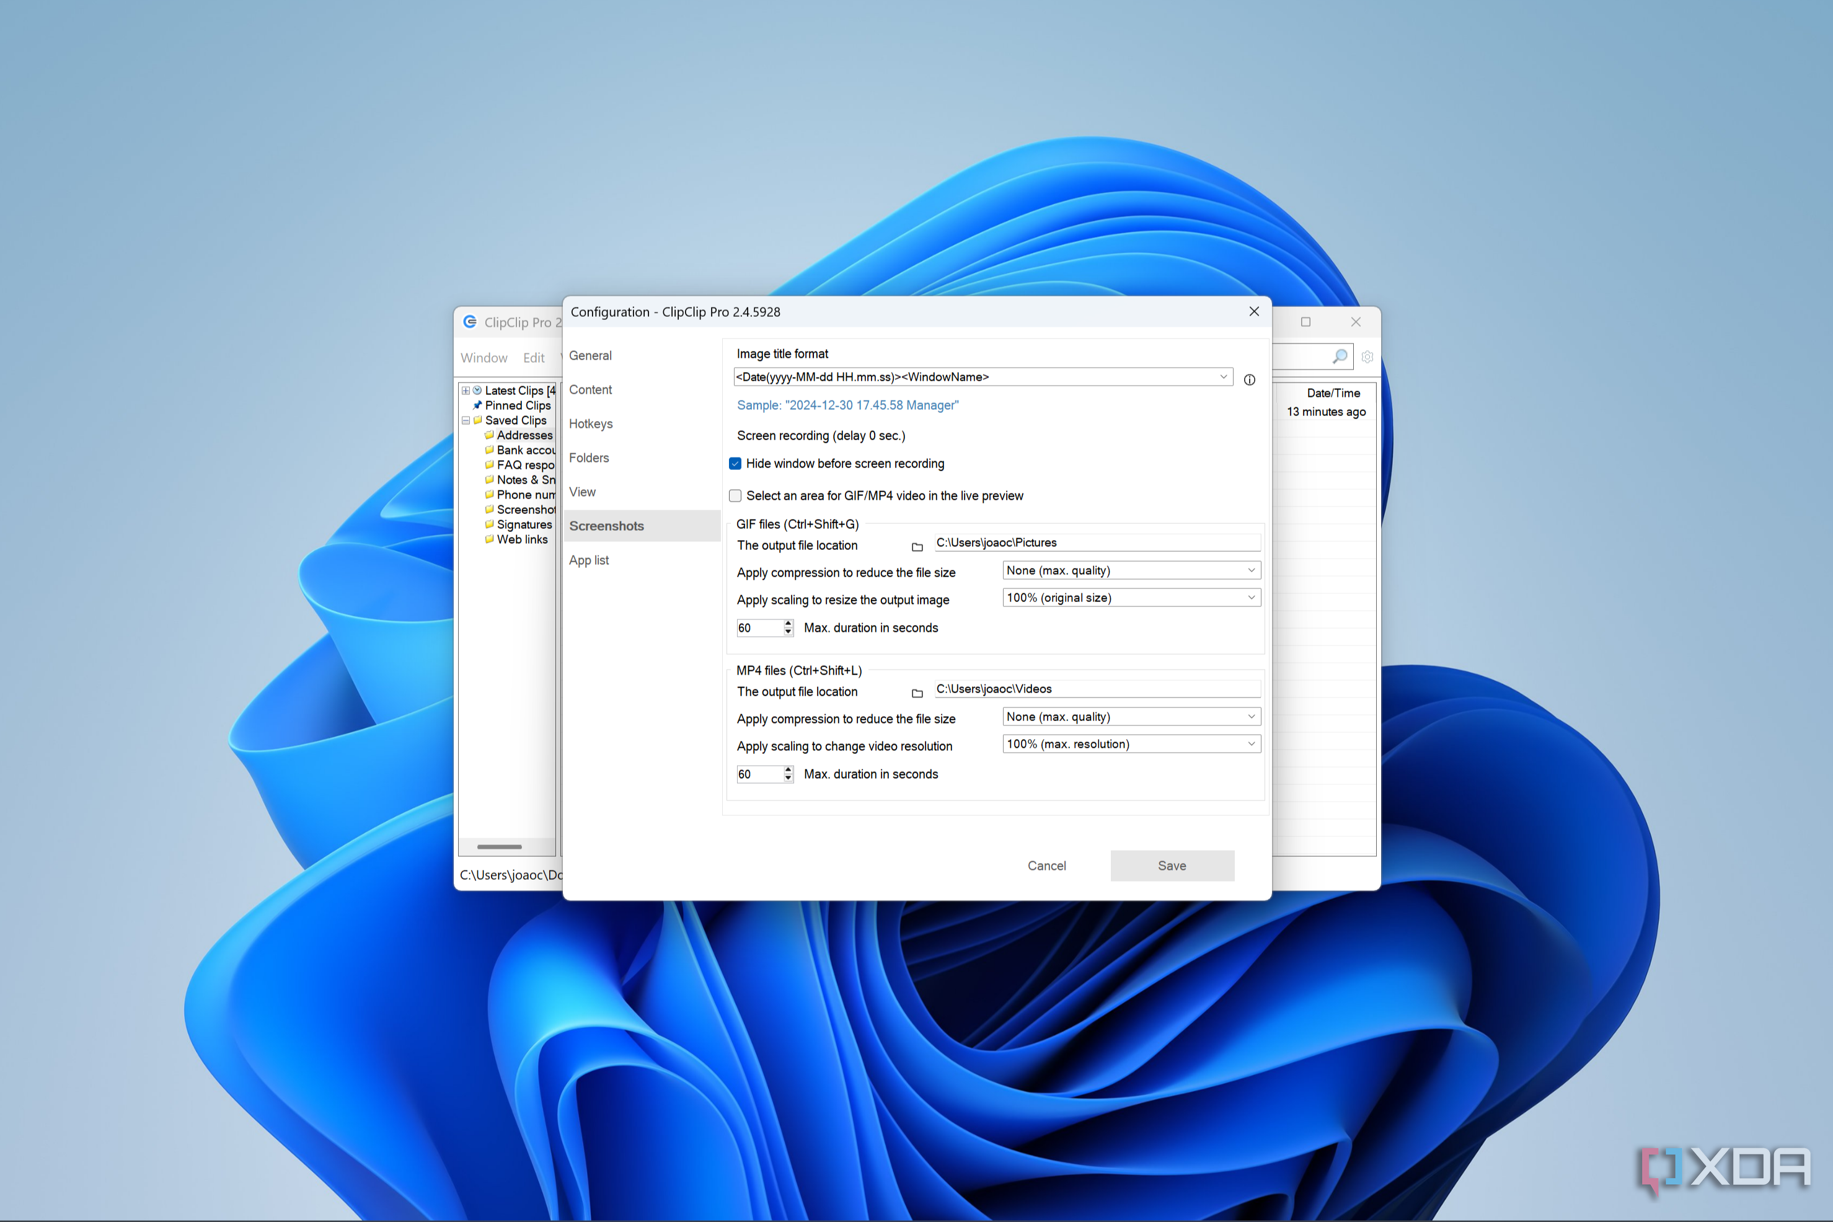This screenshot has width=1833, height=1222.
Task: Collapse the Saved Clips tree node
Action: click(465, 420)
